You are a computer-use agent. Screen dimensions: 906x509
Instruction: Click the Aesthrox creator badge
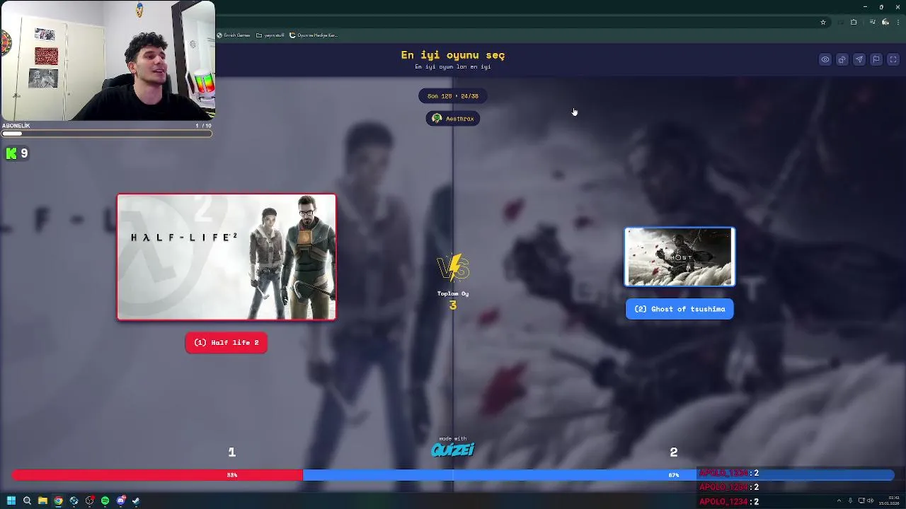pyautogui.click(x=453, y=119)
